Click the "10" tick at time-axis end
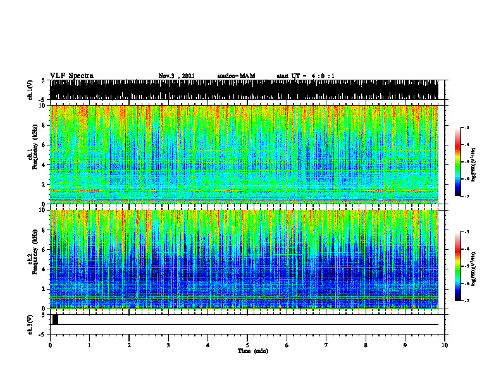This screenshot has width=501, height=387. pyautogui.click(x=445, y=345)
